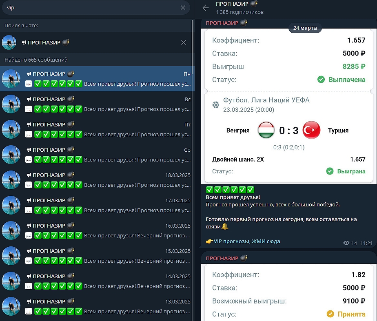Click the 24 марта date badge
This screenshot has height=321, width=377.
(x=306, y=28)
